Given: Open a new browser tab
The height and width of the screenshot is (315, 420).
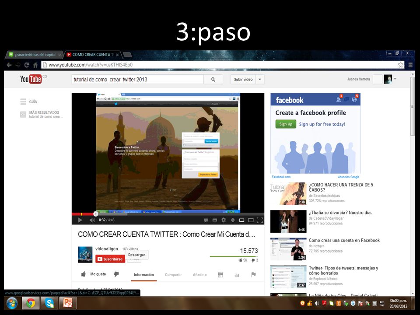Looking at the screenshot, I should (127, 55).
